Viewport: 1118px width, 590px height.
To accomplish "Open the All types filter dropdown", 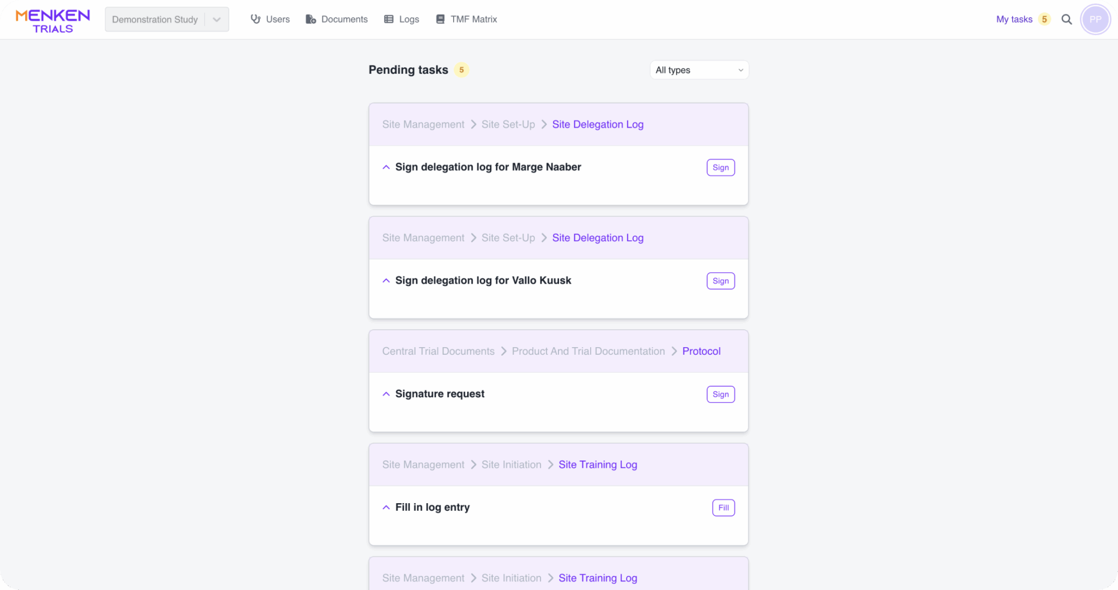I will 699,70.
